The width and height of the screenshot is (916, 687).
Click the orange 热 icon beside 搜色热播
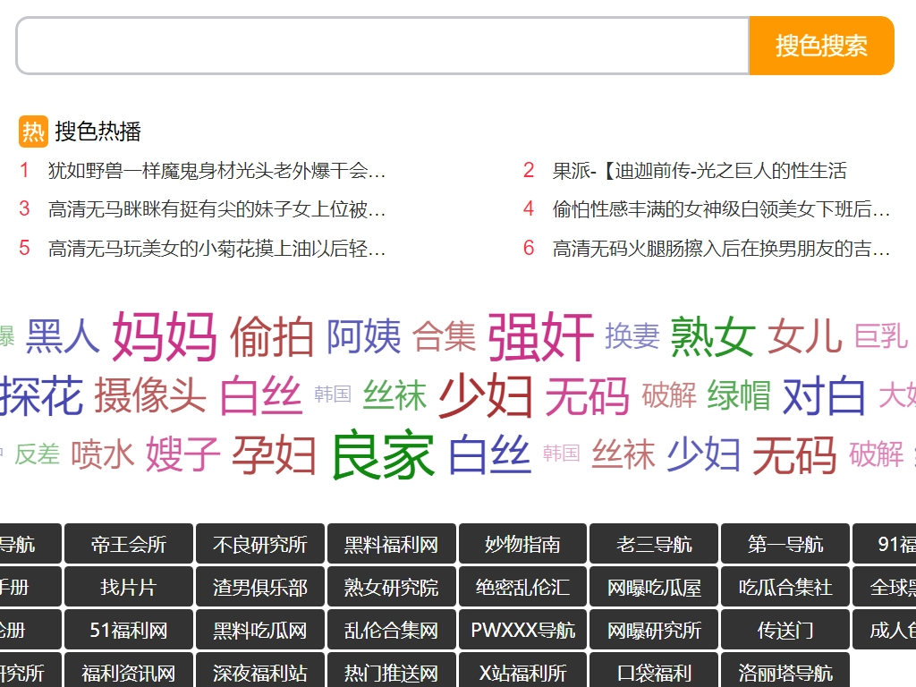(33, 131)
